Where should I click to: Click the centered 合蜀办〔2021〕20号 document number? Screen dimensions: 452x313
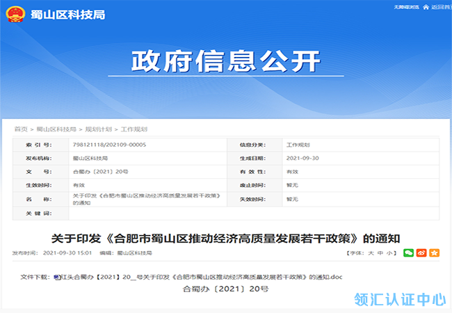click(x=226, y=289)
